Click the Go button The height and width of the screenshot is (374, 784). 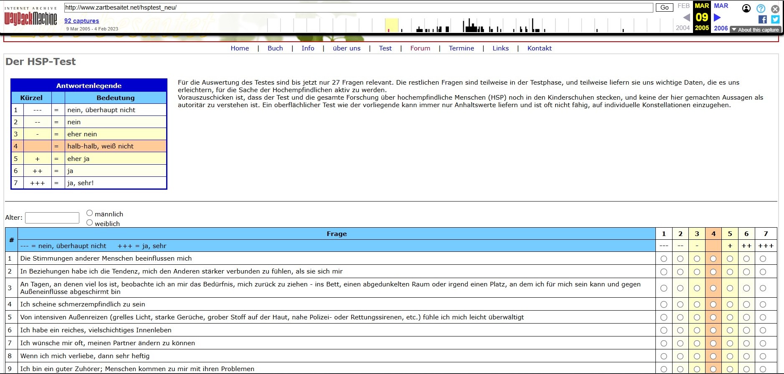pyautogui.click(x=664, y=8)
